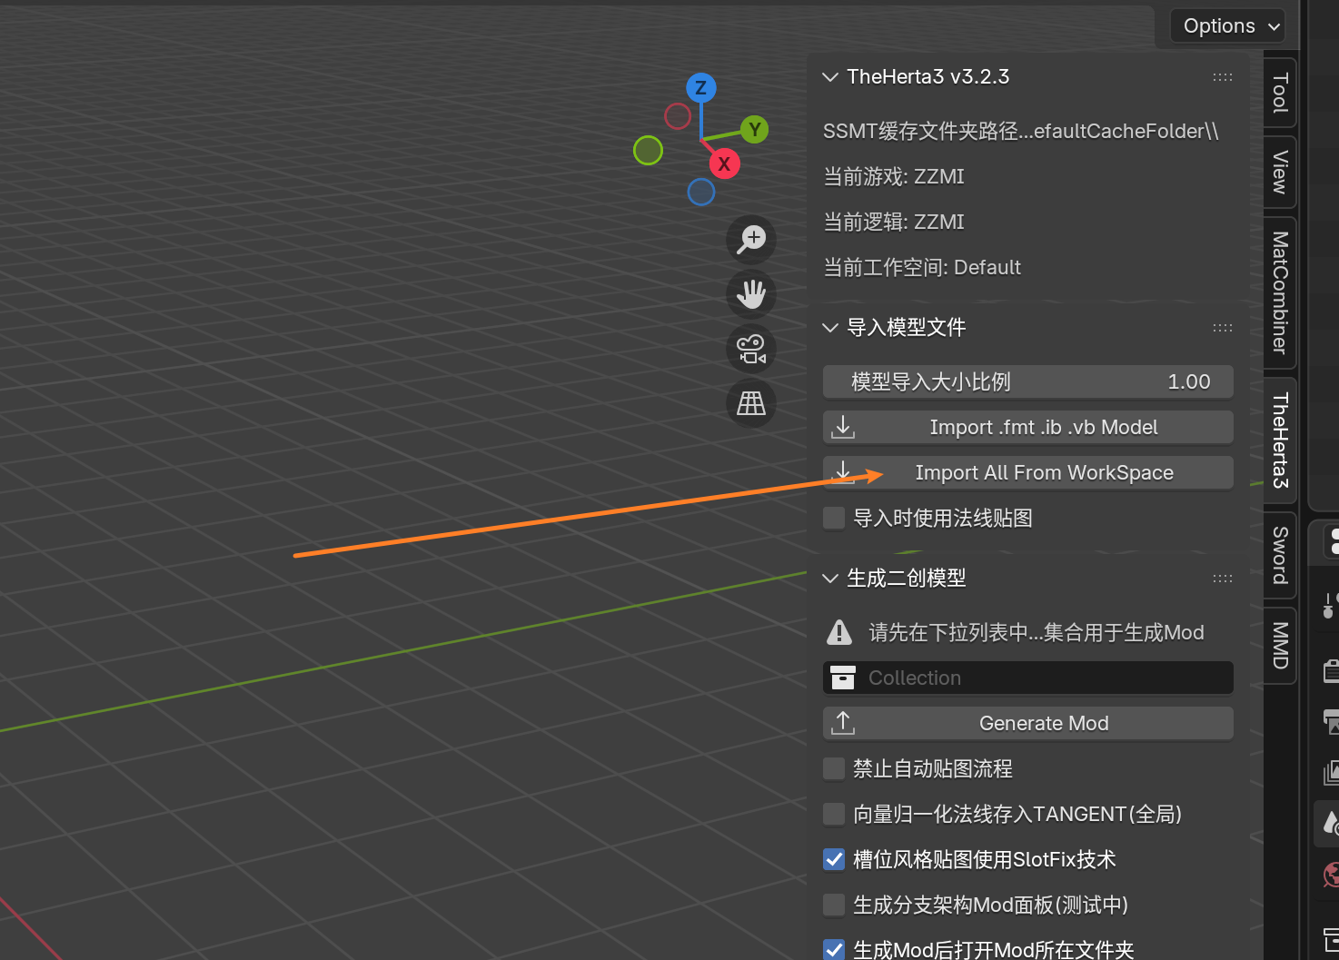Click the blue Z axis gizmo
The height and width of the screenshot is (960, 1339).
(700, 88)
